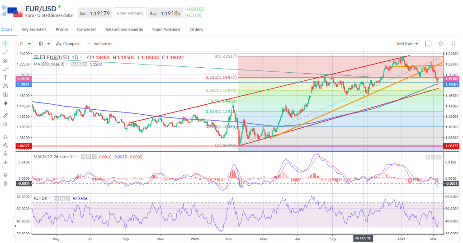The width and height of the screenshot is (463, 243).
Task: Select the crosshair cursor tool
Action: point(5,44)
